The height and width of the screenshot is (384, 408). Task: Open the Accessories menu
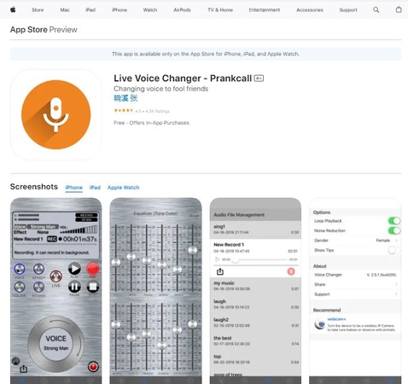(x=310, y=10)
